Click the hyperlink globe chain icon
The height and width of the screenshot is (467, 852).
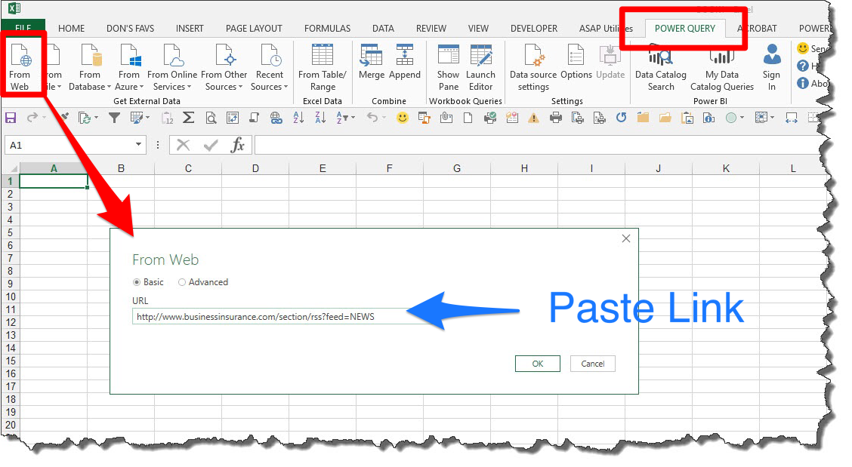[x=276, y=117]
